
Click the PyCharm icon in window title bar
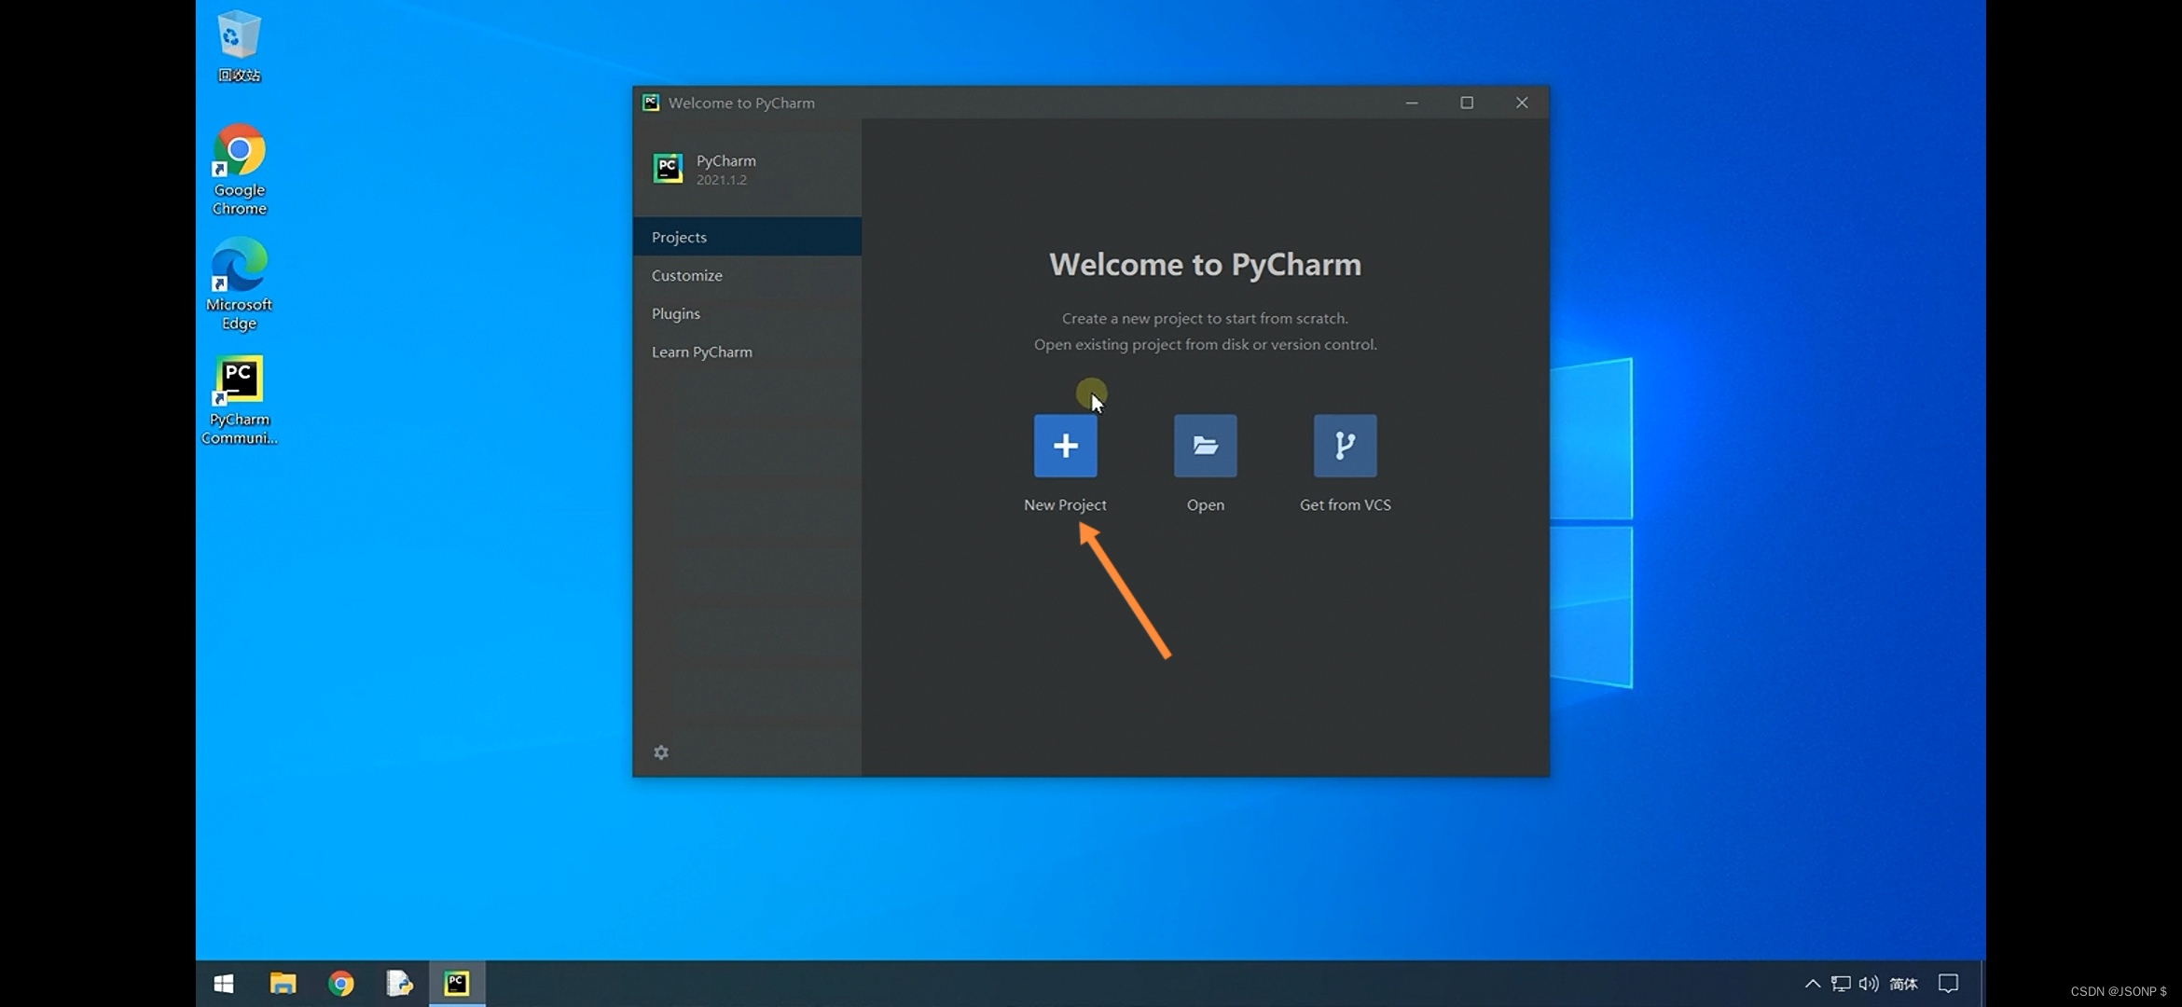651,103
